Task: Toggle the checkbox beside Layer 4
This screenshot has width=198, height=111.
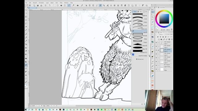Action: coord(159,54)
